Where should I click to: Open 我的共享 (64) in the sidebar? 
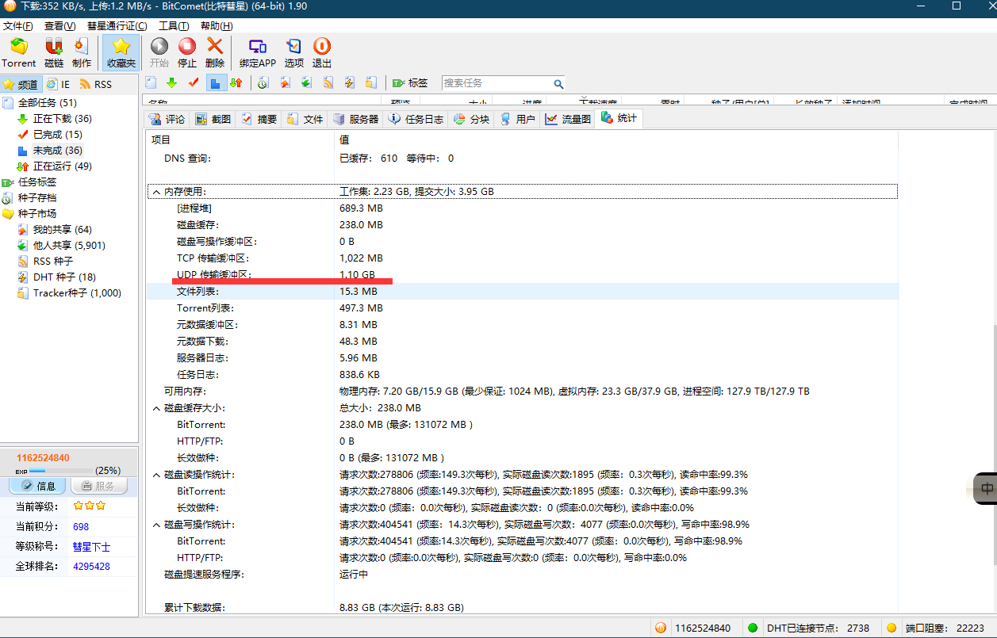click(63, 230)
